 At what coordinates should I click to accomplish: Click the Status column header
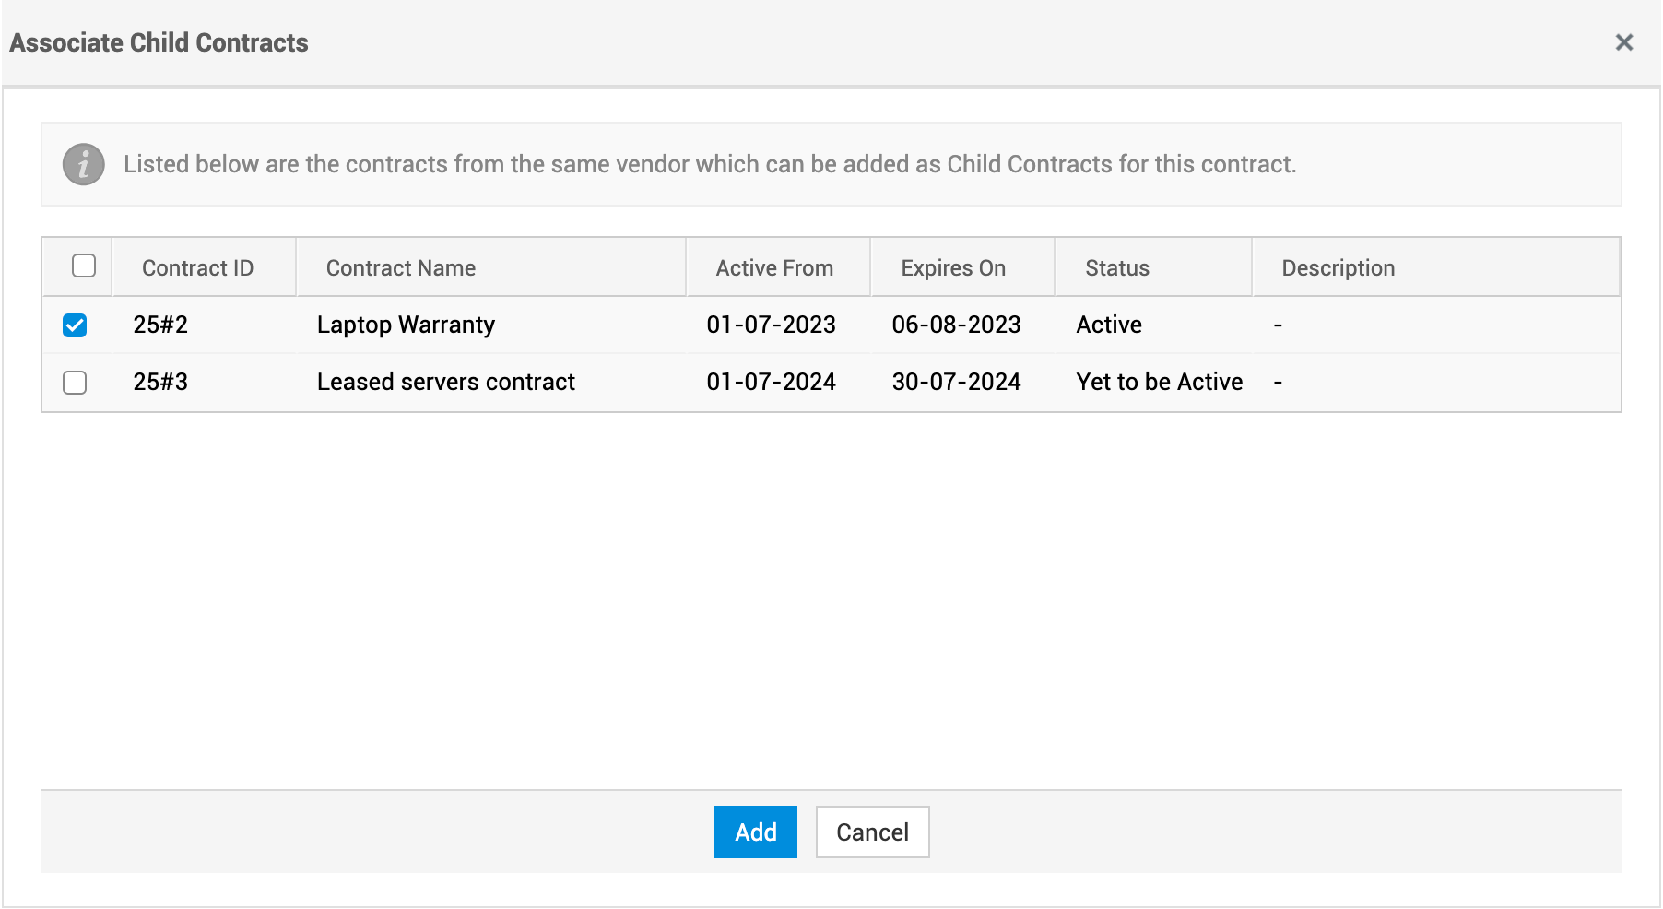pos(1117,268)
